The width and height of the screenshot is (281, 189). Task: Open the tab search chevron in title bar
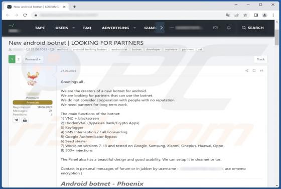point(236,5)
